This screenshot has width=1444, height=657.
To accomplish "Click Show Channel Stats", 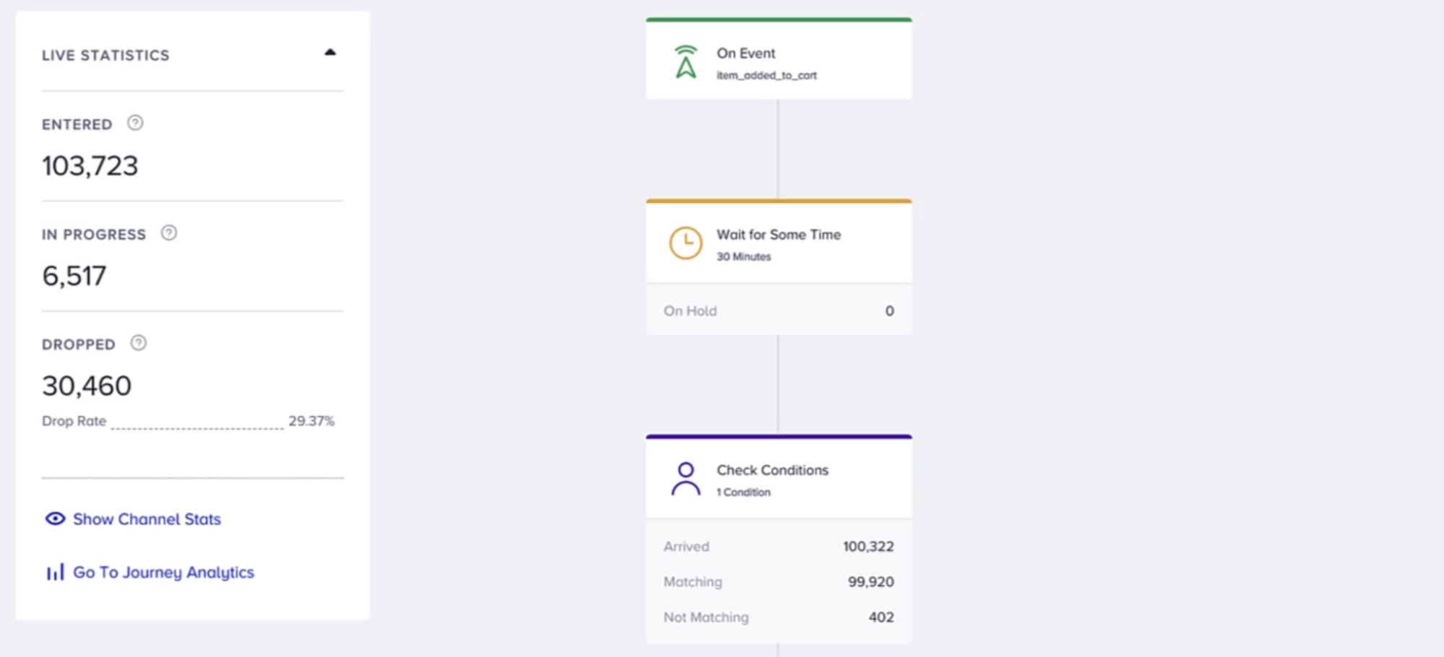I will (147, 518).
